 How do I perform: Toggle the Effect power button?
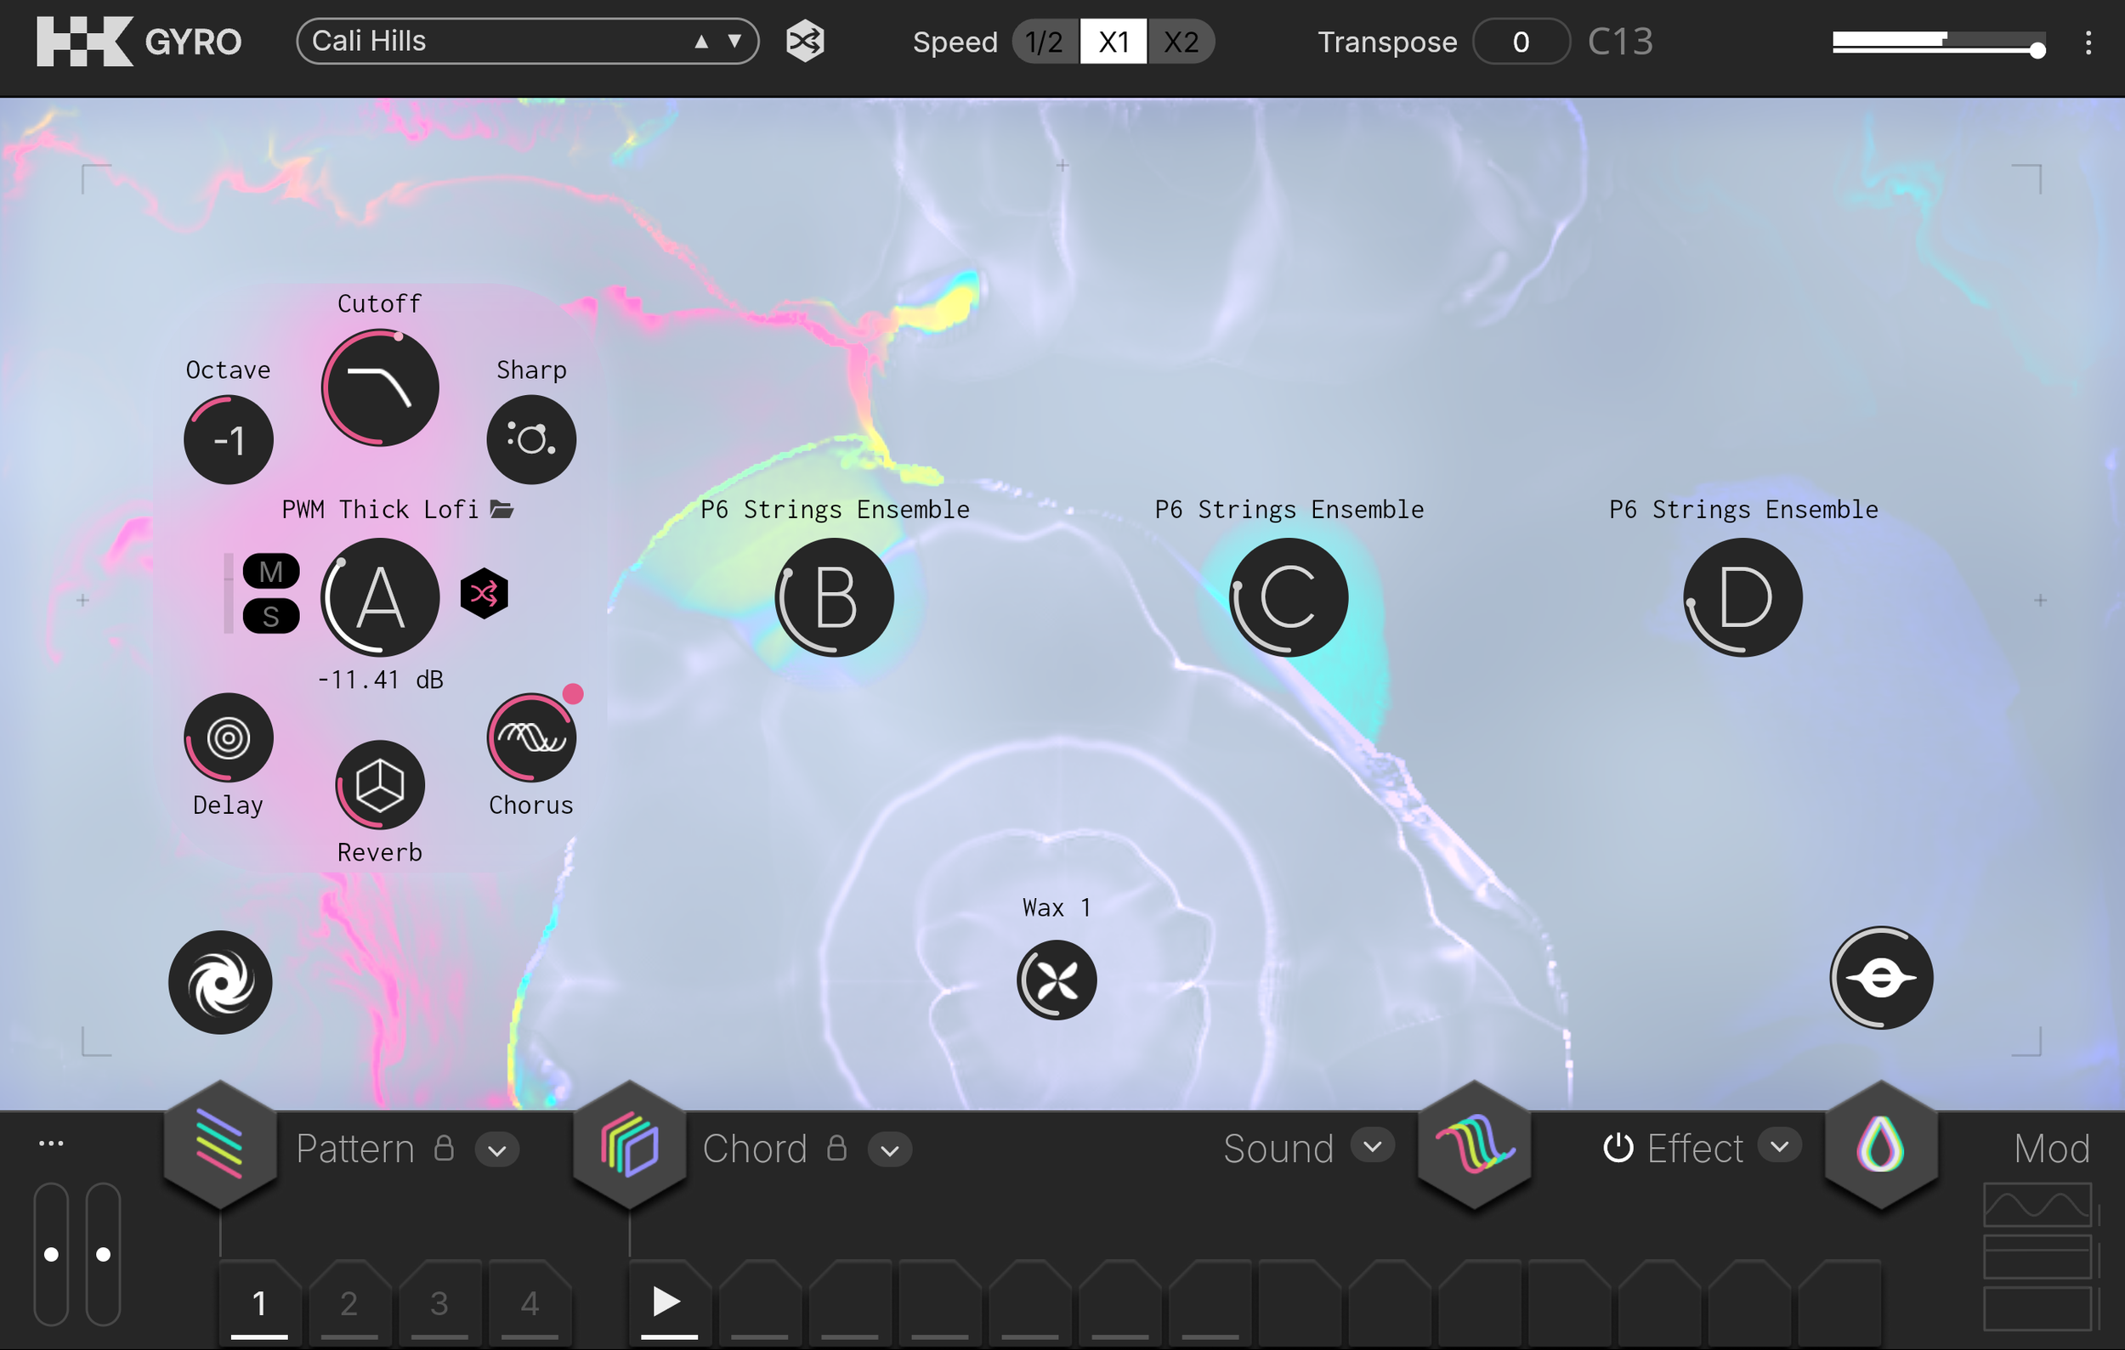coord(1618,1148)
